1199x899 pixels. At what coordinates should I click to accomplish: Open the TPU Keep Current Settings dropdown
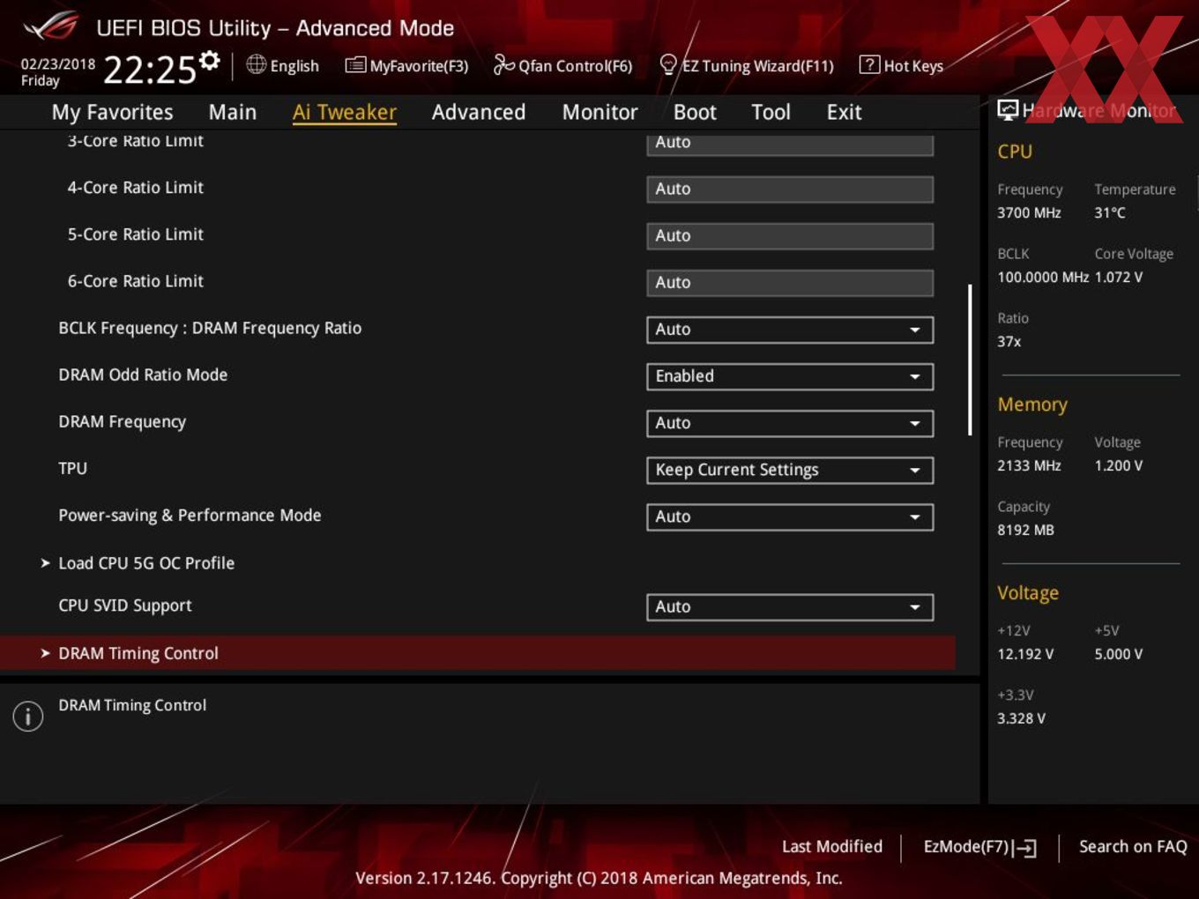(x=790, y=470)
